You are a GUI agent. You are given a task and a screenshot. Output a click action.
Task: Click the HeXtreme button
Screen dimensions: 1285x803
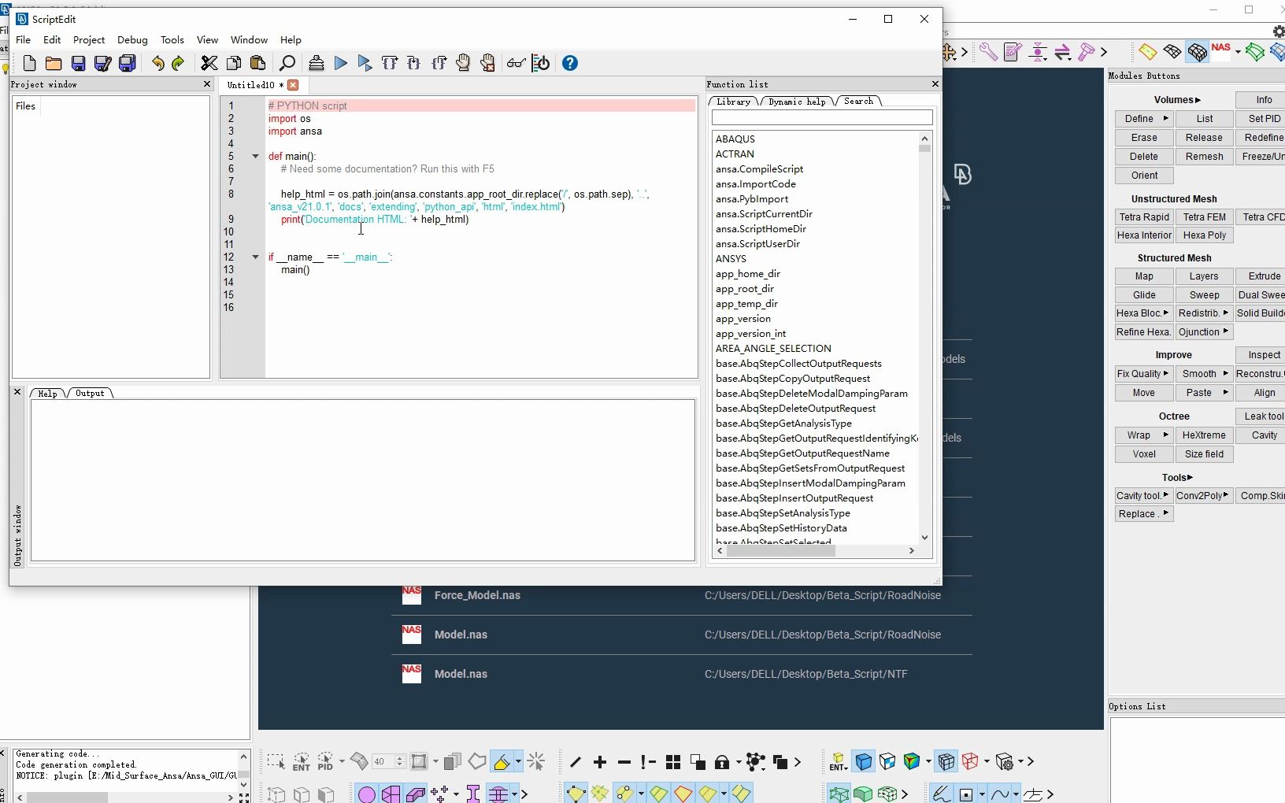[x=1204, y=435]
